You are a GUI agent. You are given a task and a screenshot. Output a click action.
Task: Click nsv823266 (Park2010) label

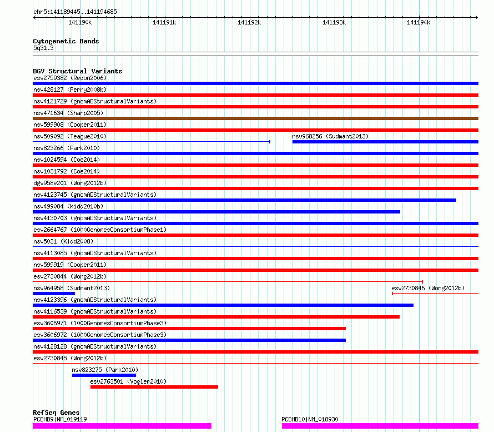pos(67,148)
